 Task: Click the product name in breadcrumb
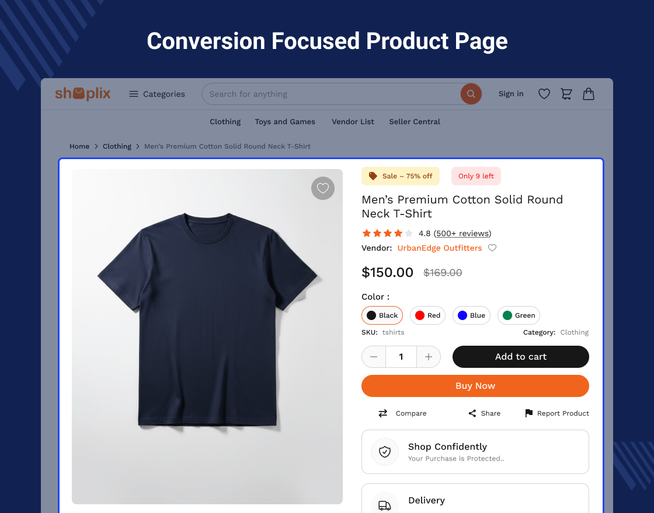coord(227,146)
